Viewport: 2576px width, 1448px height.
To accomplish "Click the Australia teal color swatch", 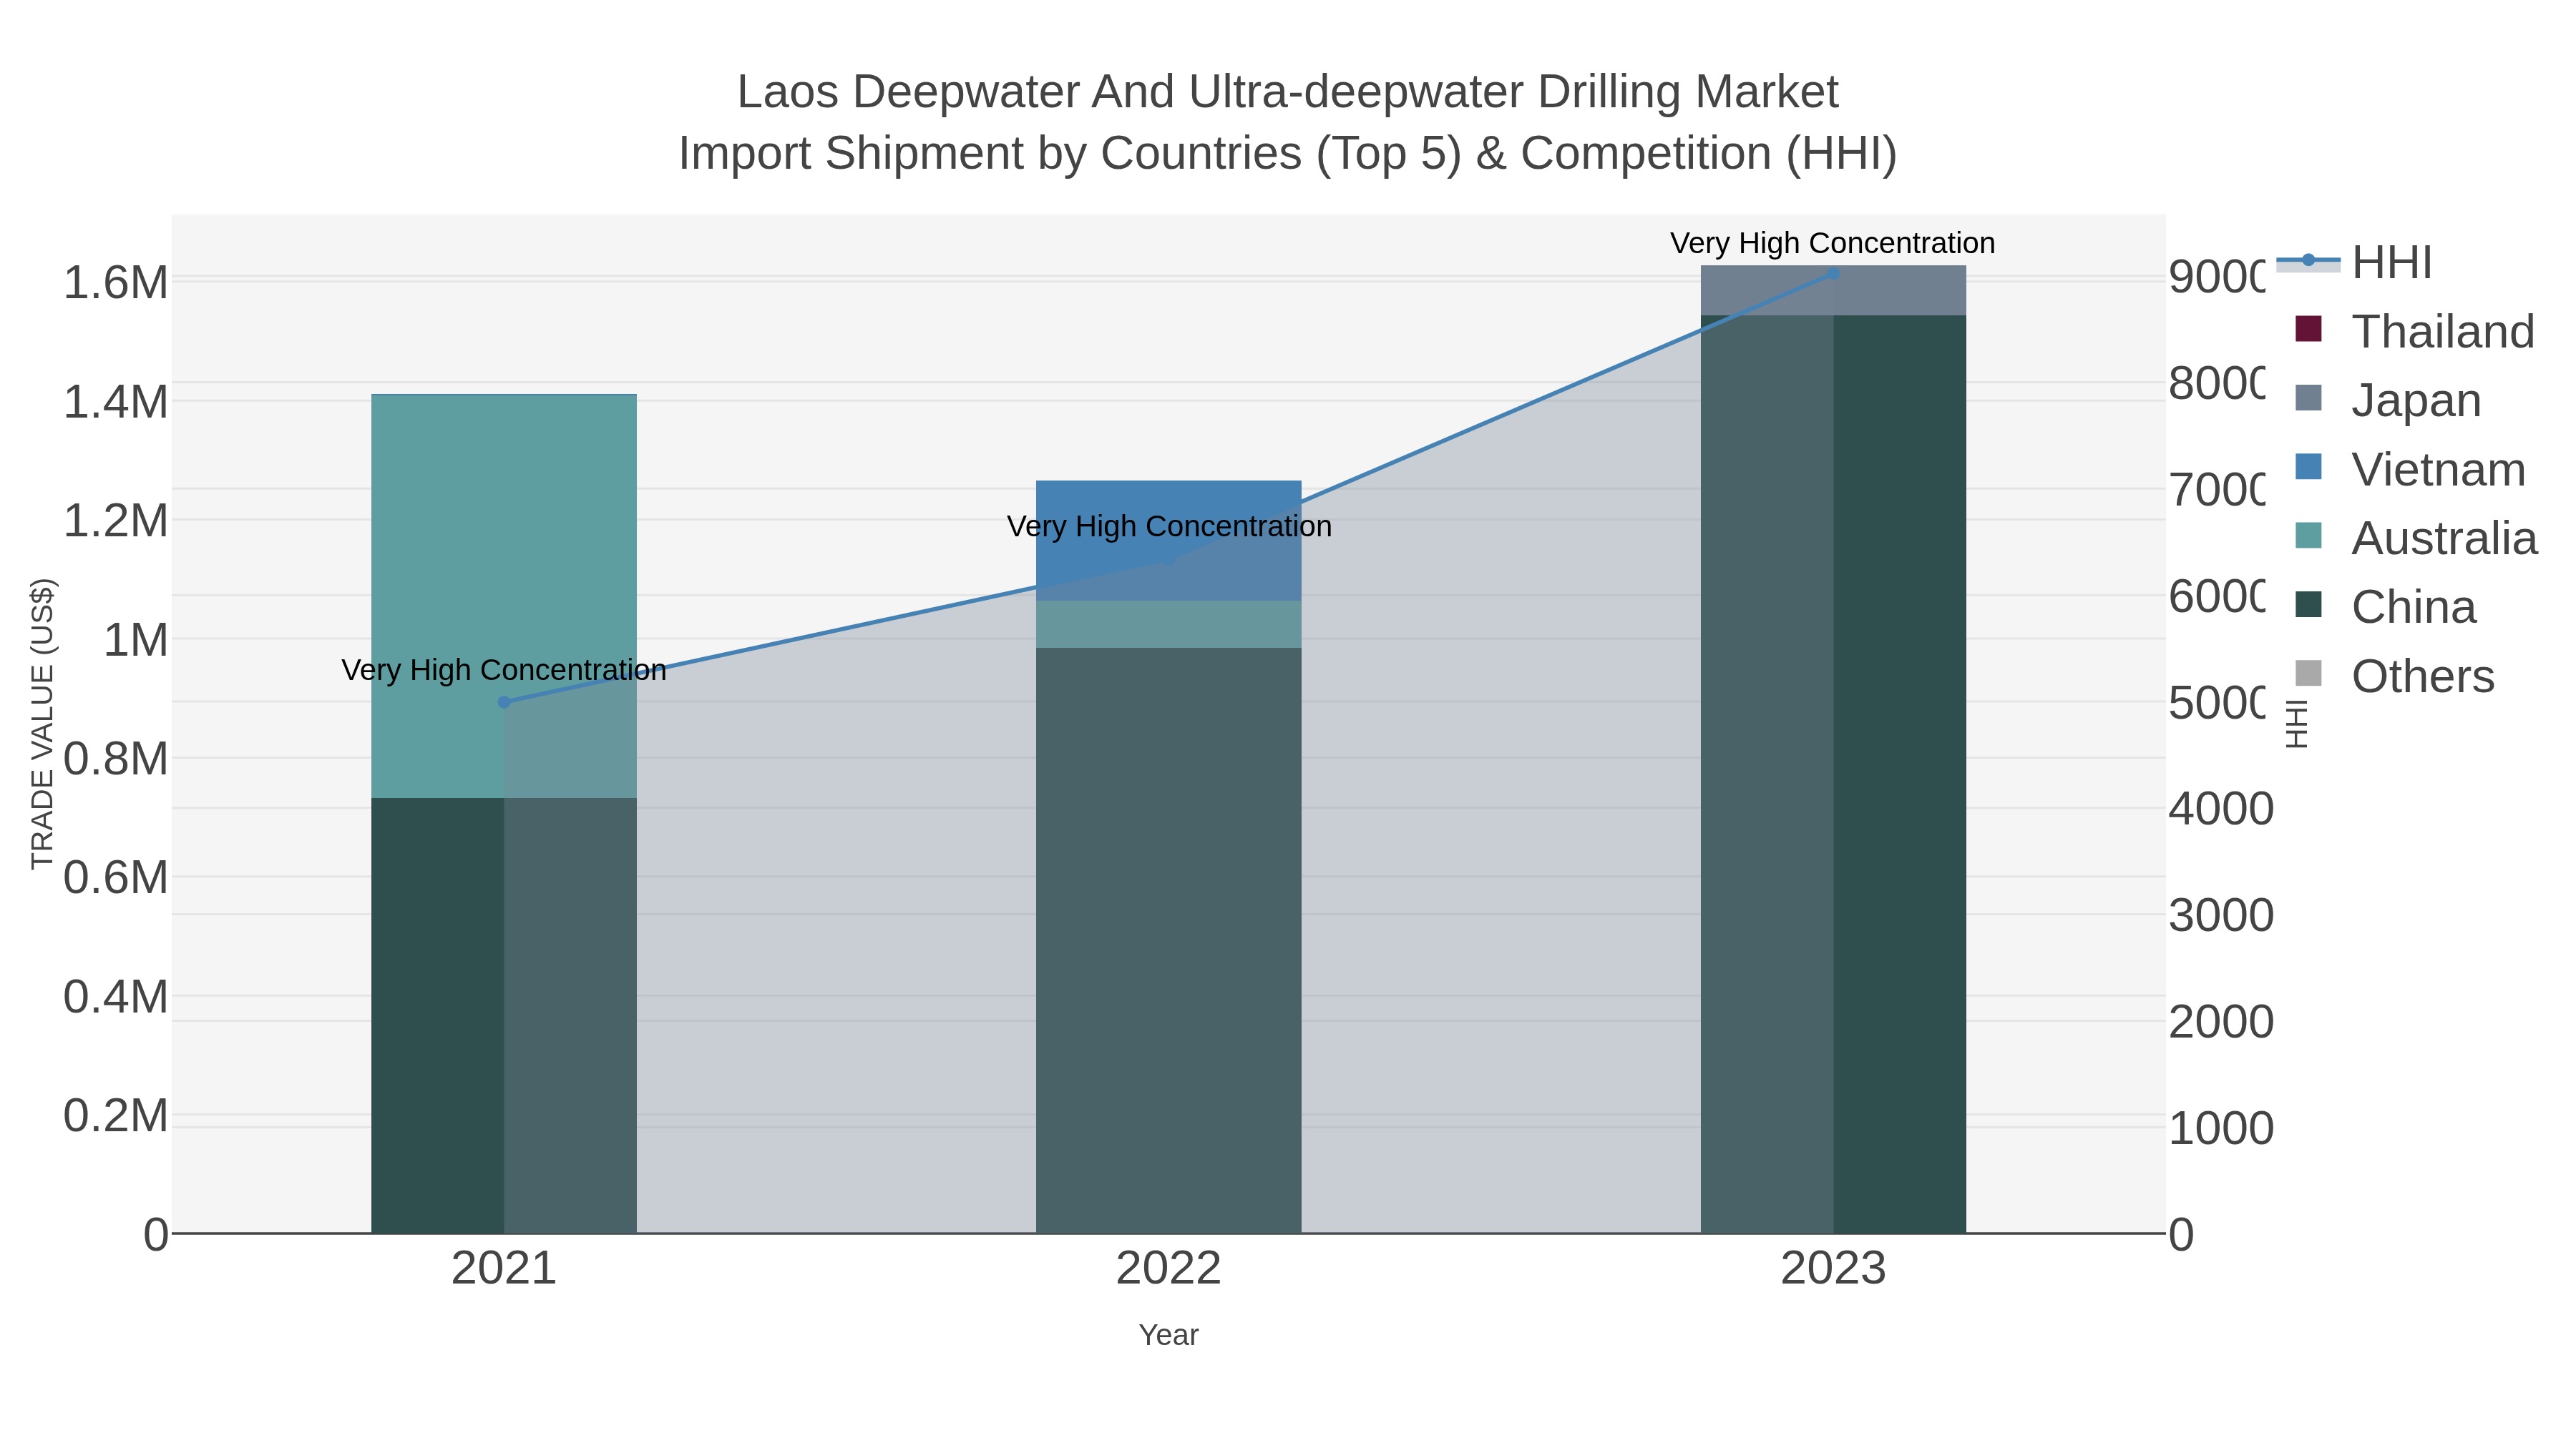I will pos(2308,536).
